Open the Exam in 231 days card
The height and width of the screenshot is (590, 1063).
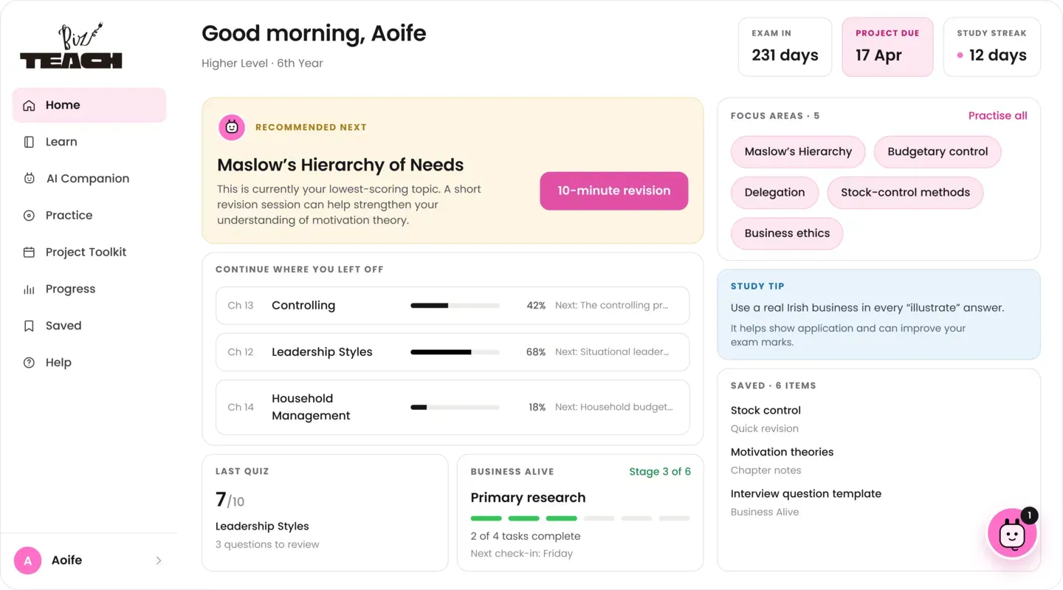coord(785,47)
